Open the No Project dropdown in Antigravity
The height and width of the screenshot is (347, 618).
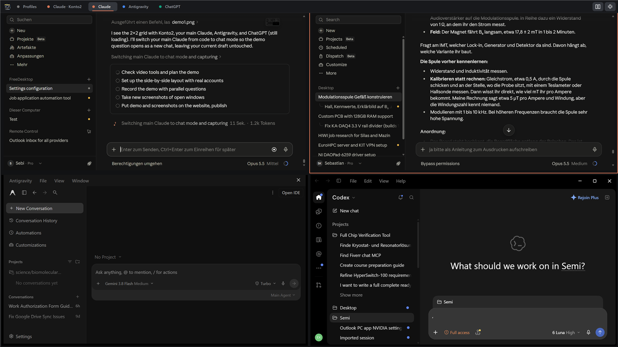tap(108, 257)
